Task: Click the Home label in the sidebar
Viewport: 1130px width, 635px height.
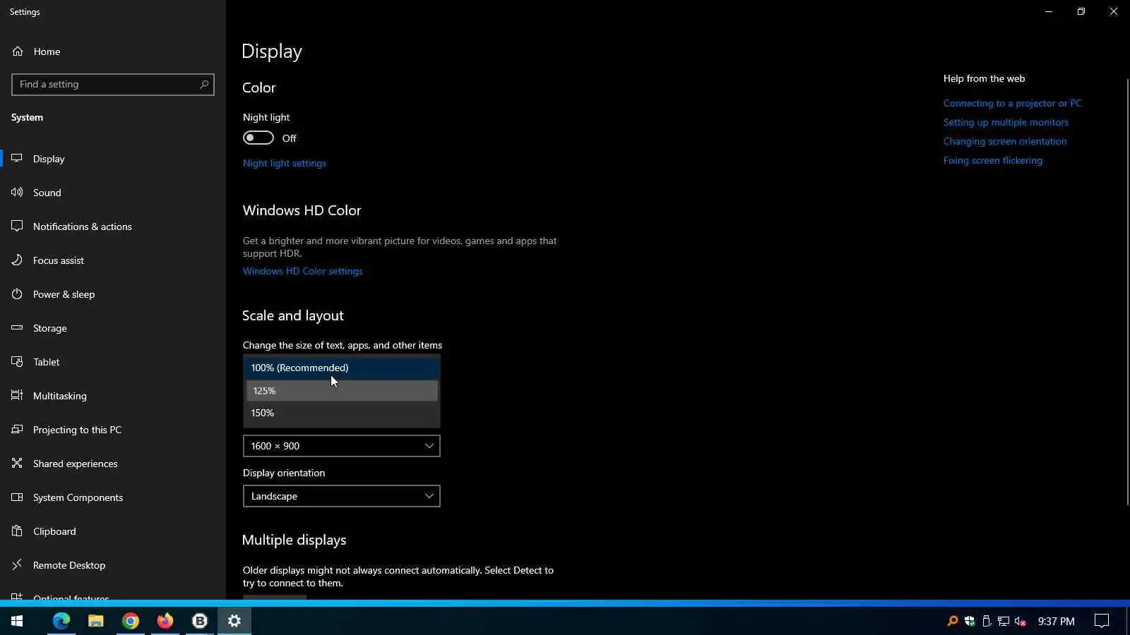Action: click(47, 52)
